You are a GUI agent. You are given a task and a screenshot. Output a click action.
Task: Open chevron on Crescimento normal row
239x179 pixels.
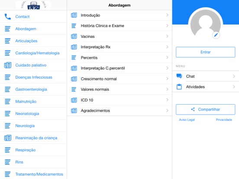pyautogui.click(x=167, y=79)
